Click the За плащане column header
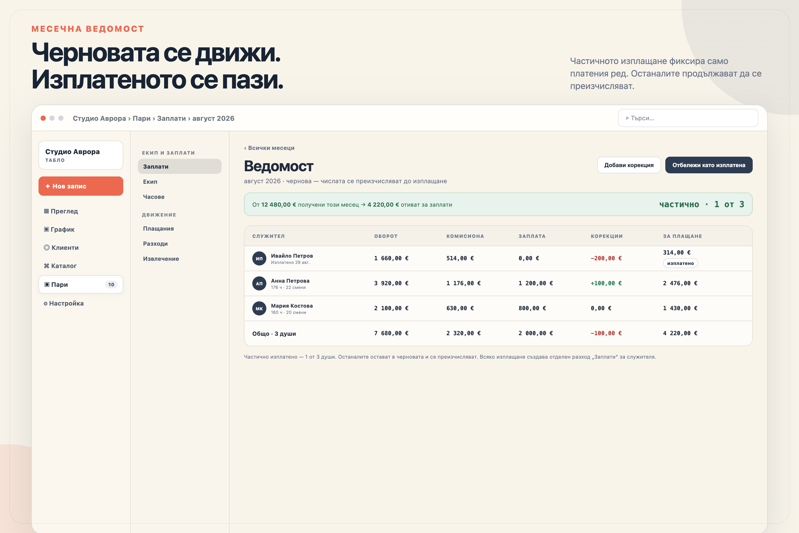The width and height of the screenshot is (799, 533). (682, 236)
